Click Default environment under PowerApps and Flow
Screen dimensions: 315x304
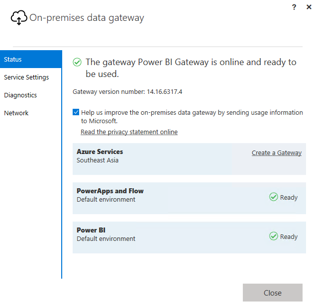tap(106, 200)
